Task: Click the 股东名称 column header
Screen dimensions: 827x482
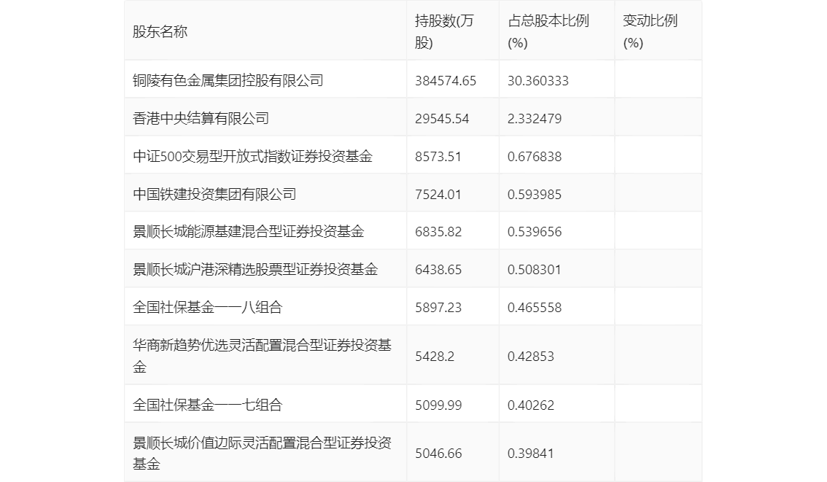Action: 160,31
